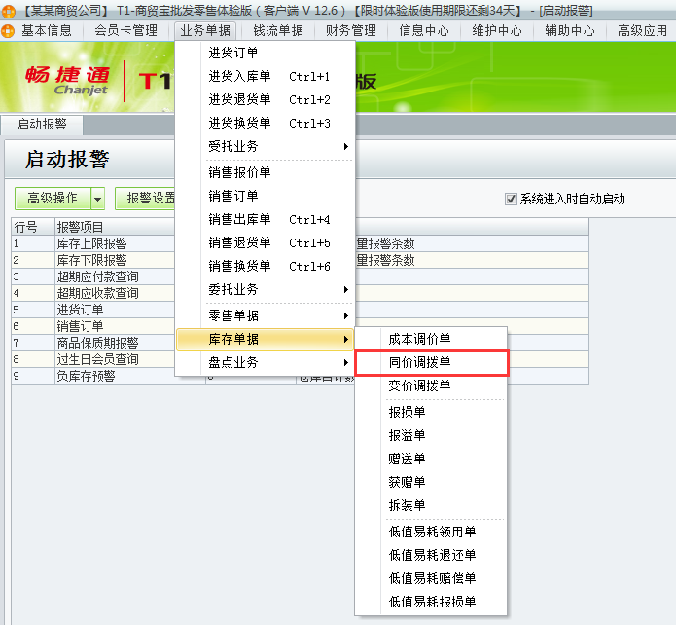This screenshot has height=625, width=676.
Task: Switch to the 启动报警 tab
Action: coord(42,125)
